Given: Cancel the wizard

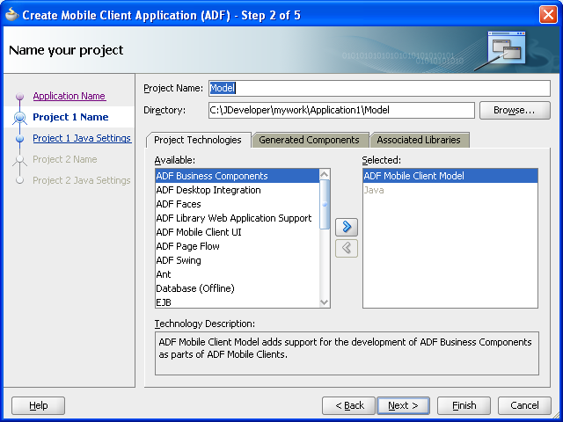Looking at the screenshot, I should 524,405.
